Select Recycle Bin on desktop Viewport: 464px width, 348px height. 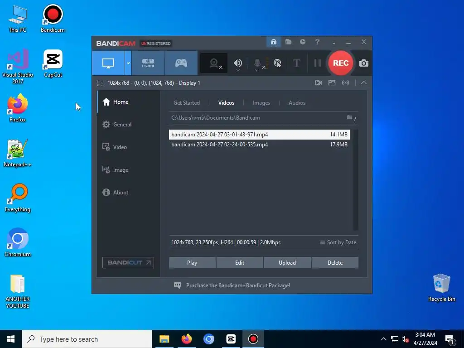pos(441,288)
